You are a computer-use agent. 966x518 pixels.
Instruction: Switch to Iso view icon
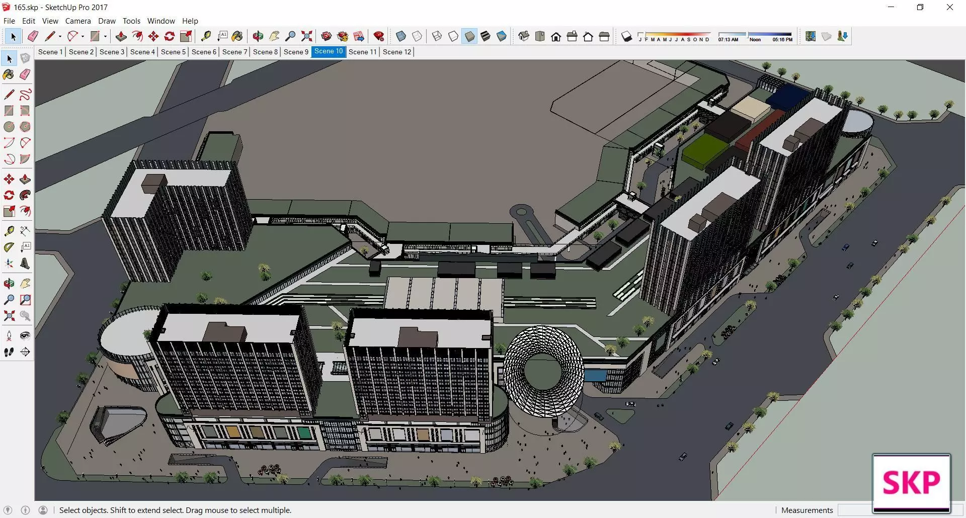pyautogui.click(x=524, y=36)
